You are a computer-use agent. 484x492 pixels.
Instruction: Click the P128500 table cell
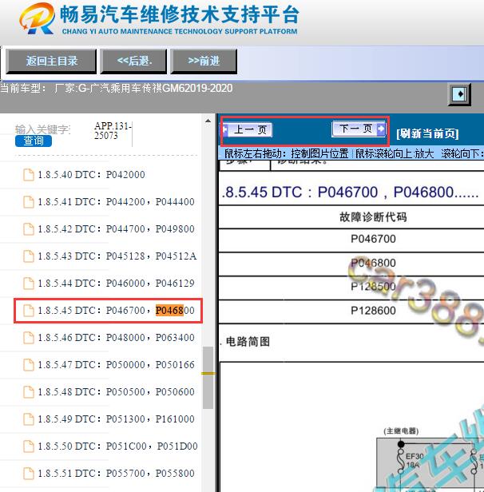373,287
